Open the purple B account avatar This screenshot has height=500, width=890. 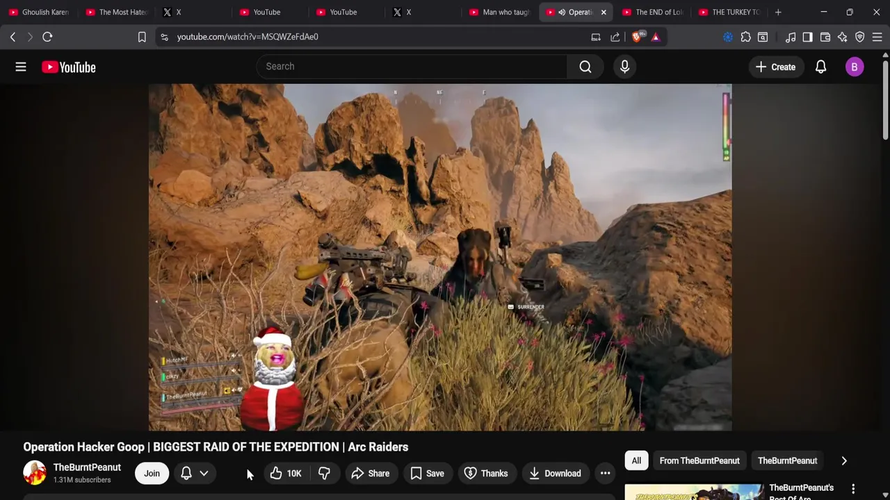(x=855, y=67)
